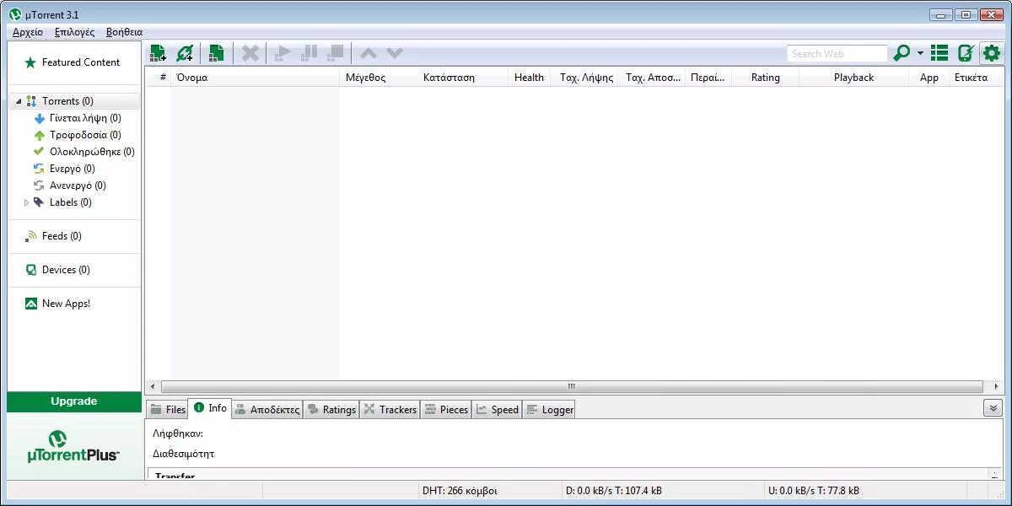Sort by Ταχ. Λήψης column header

586,77
